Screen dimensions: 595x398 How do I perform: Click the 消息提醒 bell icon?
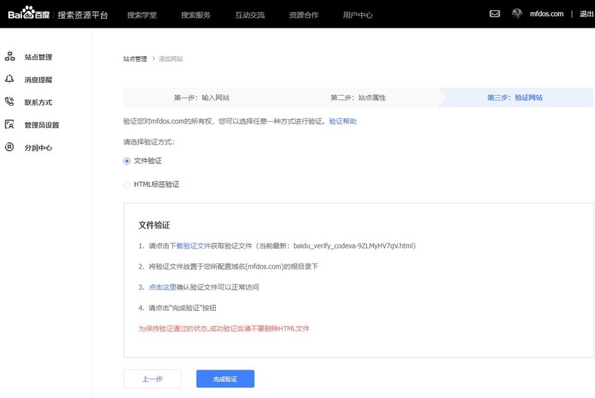pyautogui.click(x=10, y=80)
